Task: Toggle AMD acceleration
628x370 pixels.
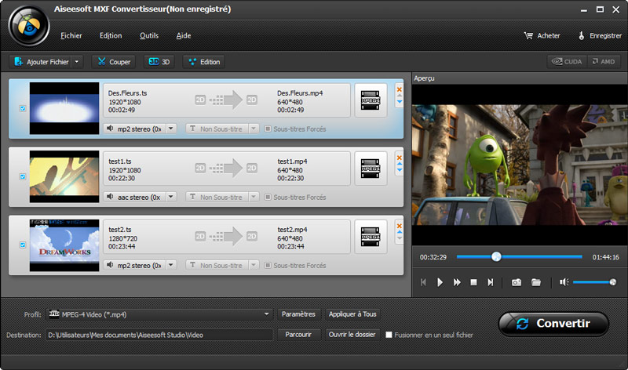Action: 604,62
